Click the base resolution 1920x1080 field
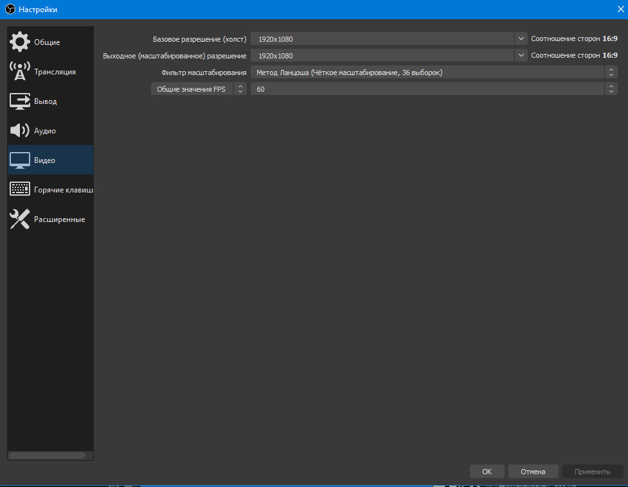Screen dimensions: 628x487 click(x=382, y=39)
